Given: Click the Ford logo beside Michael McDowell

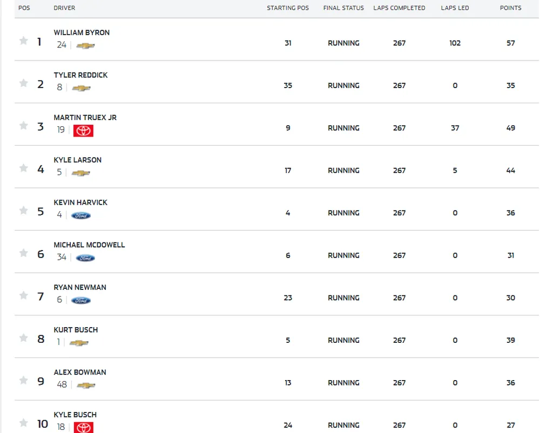Looking at the screenshot, I should click(85, 258).
